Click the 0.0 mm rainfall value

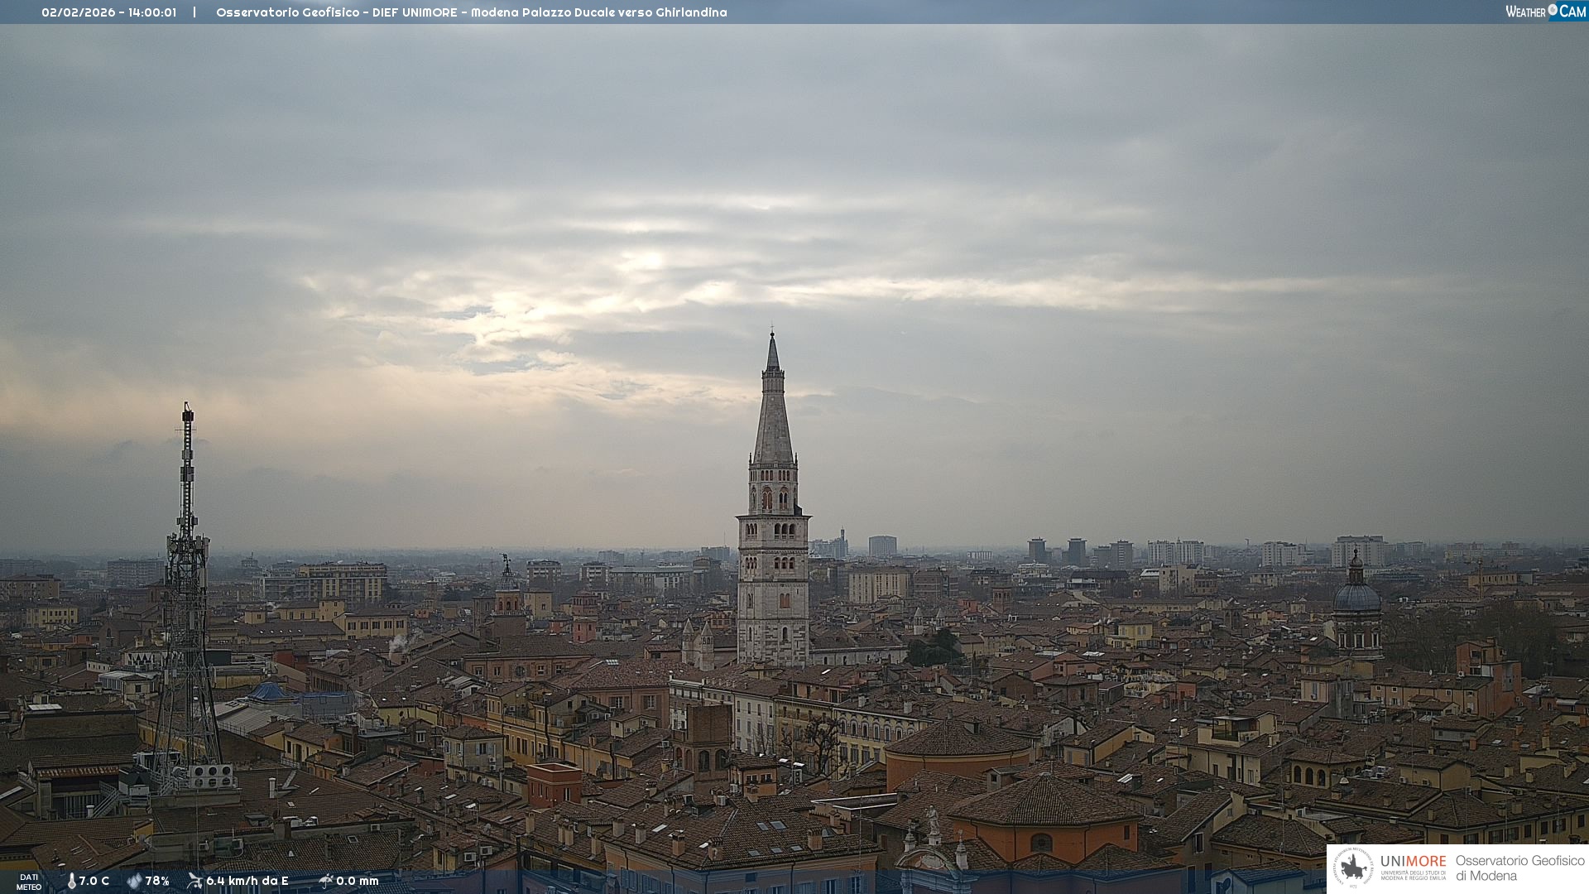click(358, 881)
